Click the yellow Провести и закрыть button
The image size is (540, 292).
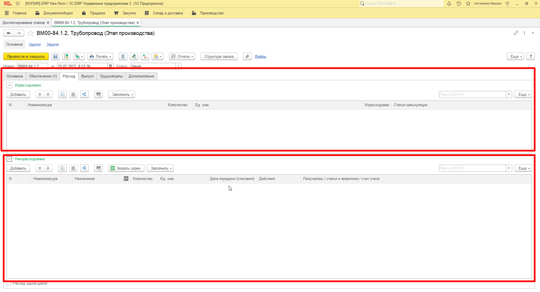26,57
